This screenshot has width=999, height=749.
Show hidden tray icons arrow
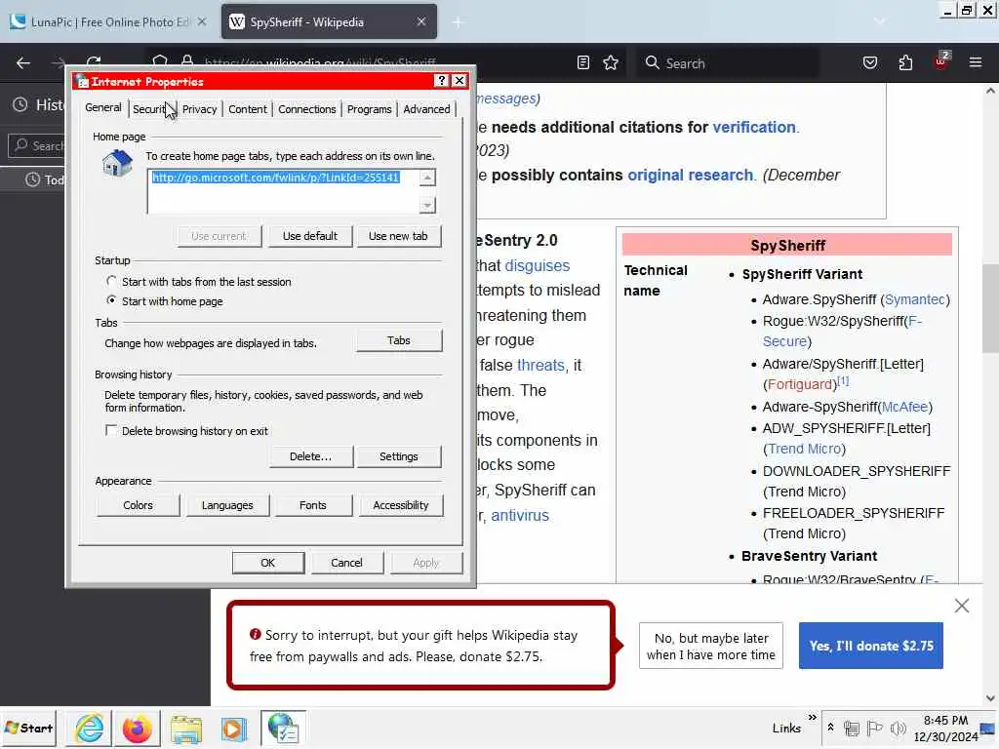point(831,727)
